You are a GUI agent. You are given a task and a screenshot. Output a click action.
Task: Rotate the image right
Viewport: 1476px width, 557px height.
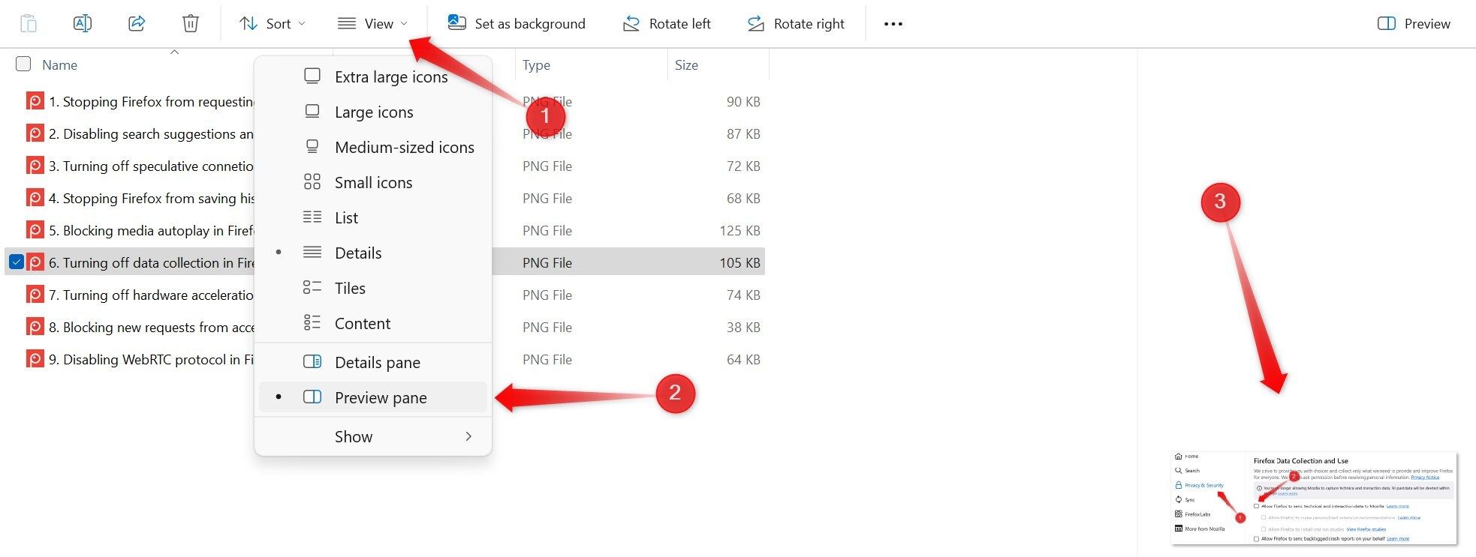click(795, 24)
